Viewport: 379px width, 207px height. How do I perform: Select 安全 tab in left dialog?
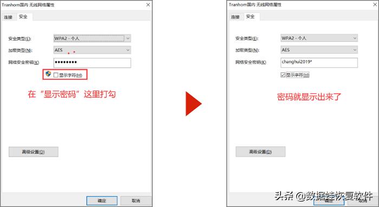[x=23, y=17]
